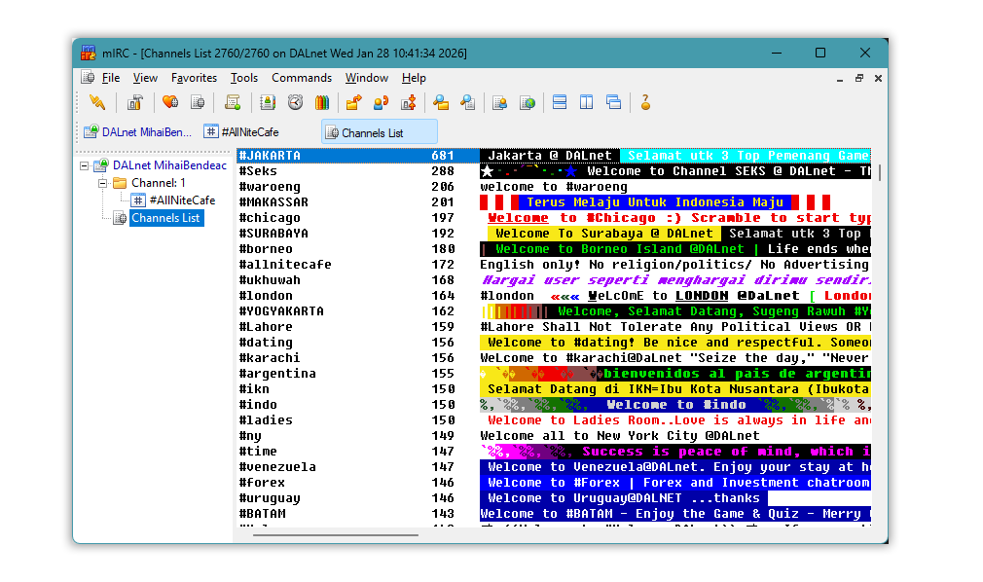Click the DCC Send file icon
Screen dimensions: 983x582
coord(353,102)
